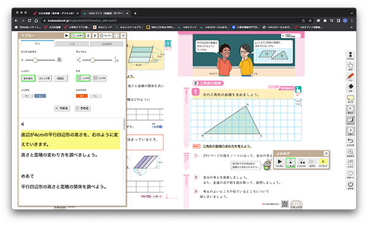368x225 pixels.
Task: Click the classroom illustration with two children
Action: [243, 55]
